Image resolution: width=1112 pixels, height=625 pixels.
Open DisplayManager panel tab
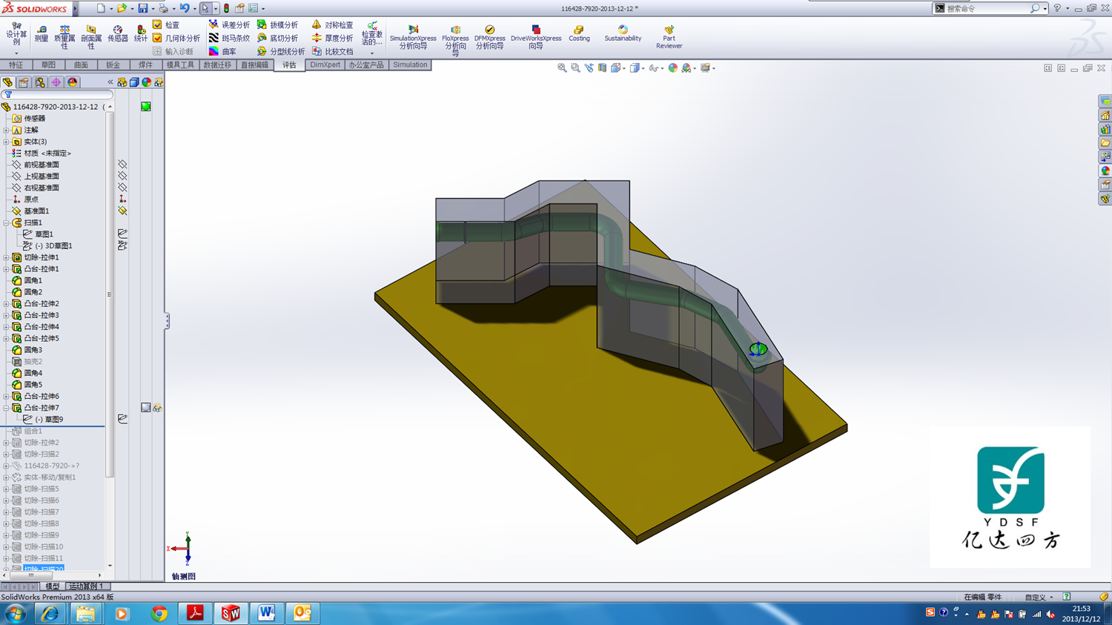coord(73,82)
